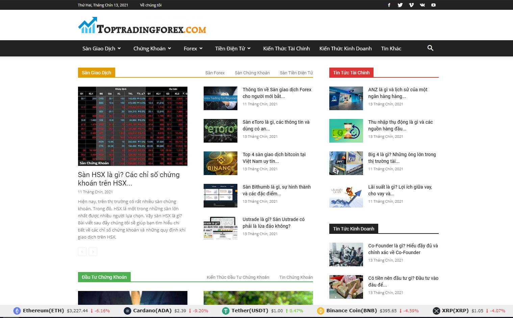Click the Ethereum coin icon in the ticker

coord(17,311)
